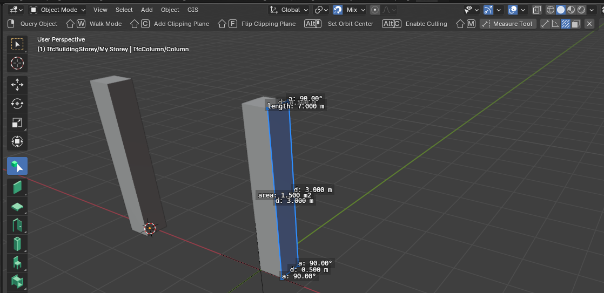Click the User Perspective text

point(61,39)
